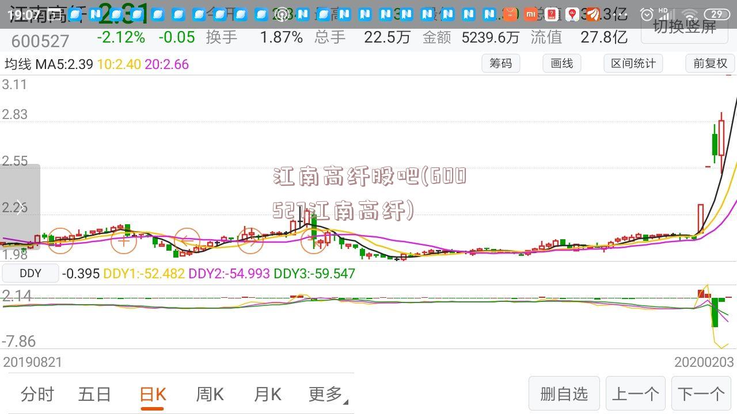Tap the right-arrow circle marker on chart
This screenshot has height=414, width=737.
click(250, 241)
